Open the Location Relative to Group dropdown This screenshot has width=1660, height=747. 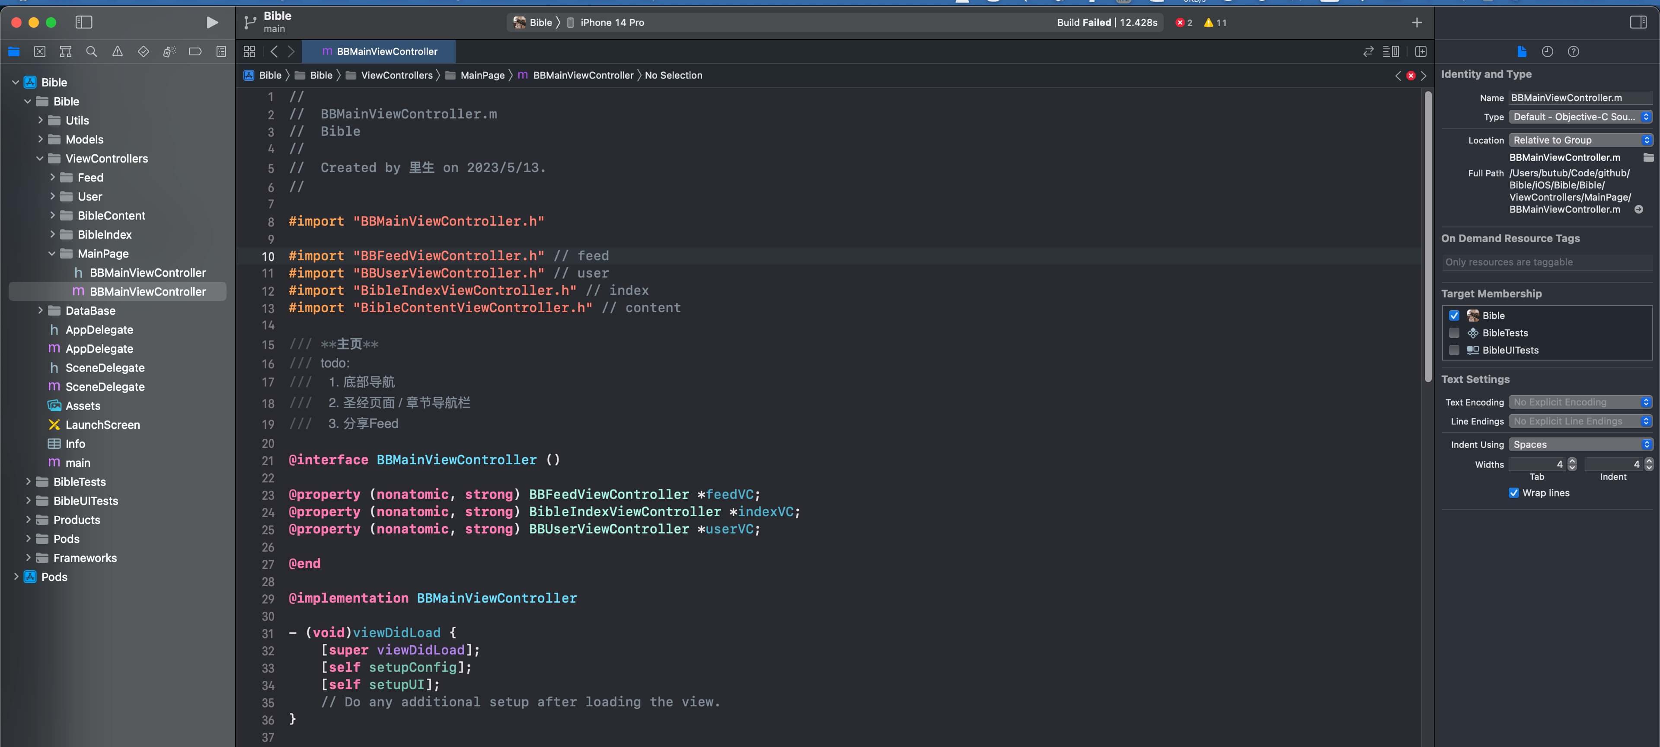tap(1581, 140)
